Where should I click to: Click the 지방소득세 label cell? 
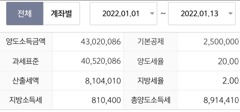coord(26,100)
